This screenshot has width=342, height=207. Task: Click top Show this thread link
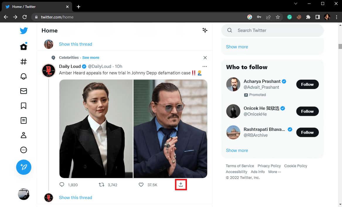click(76, 44)
